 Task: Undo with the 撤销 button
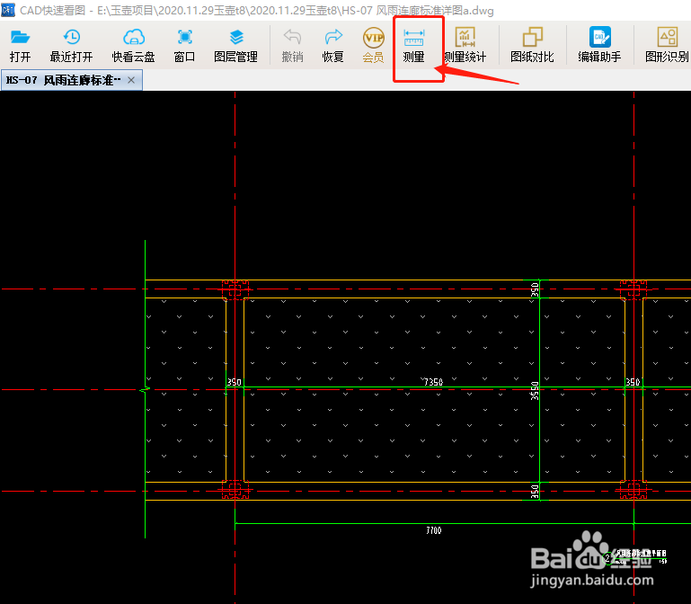tap(292, 46)
